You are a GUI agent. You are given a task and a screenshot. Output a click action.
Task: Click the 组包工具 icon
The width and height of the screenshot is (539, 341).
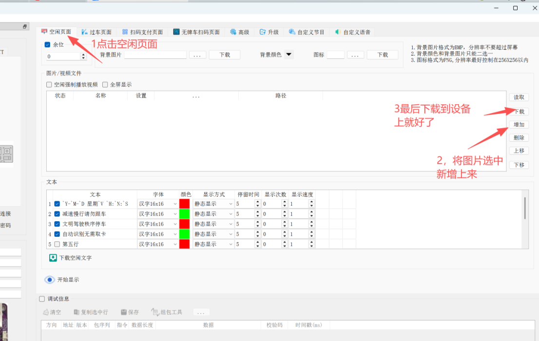pos(155,312)
